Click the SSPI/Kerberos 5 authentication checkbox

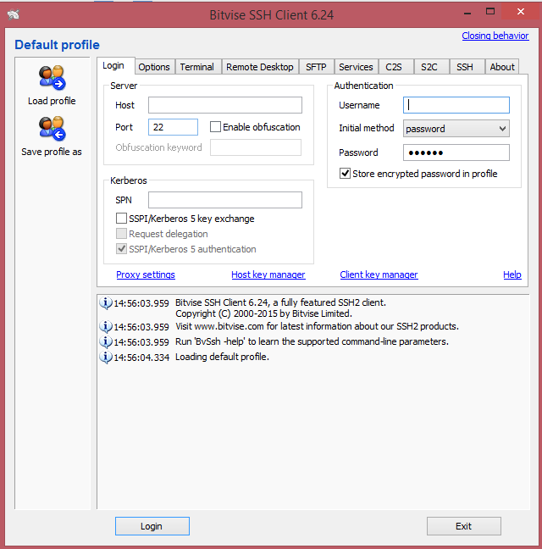pyautogui.click(x=121, y=249)
